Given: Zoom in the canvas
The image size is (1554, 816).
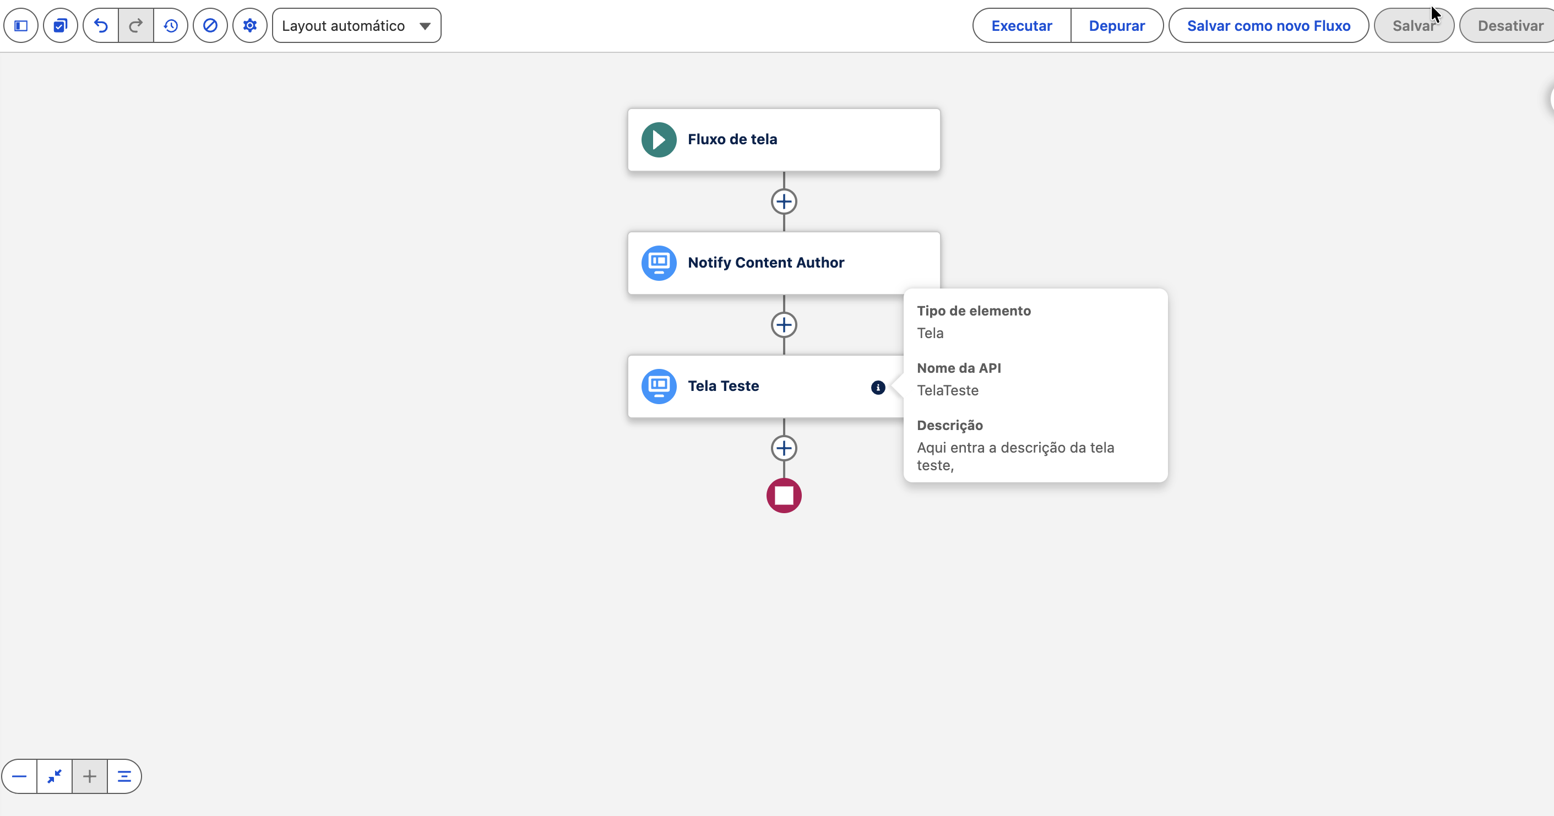Looking at the screenshot, I should pos(89,776).
